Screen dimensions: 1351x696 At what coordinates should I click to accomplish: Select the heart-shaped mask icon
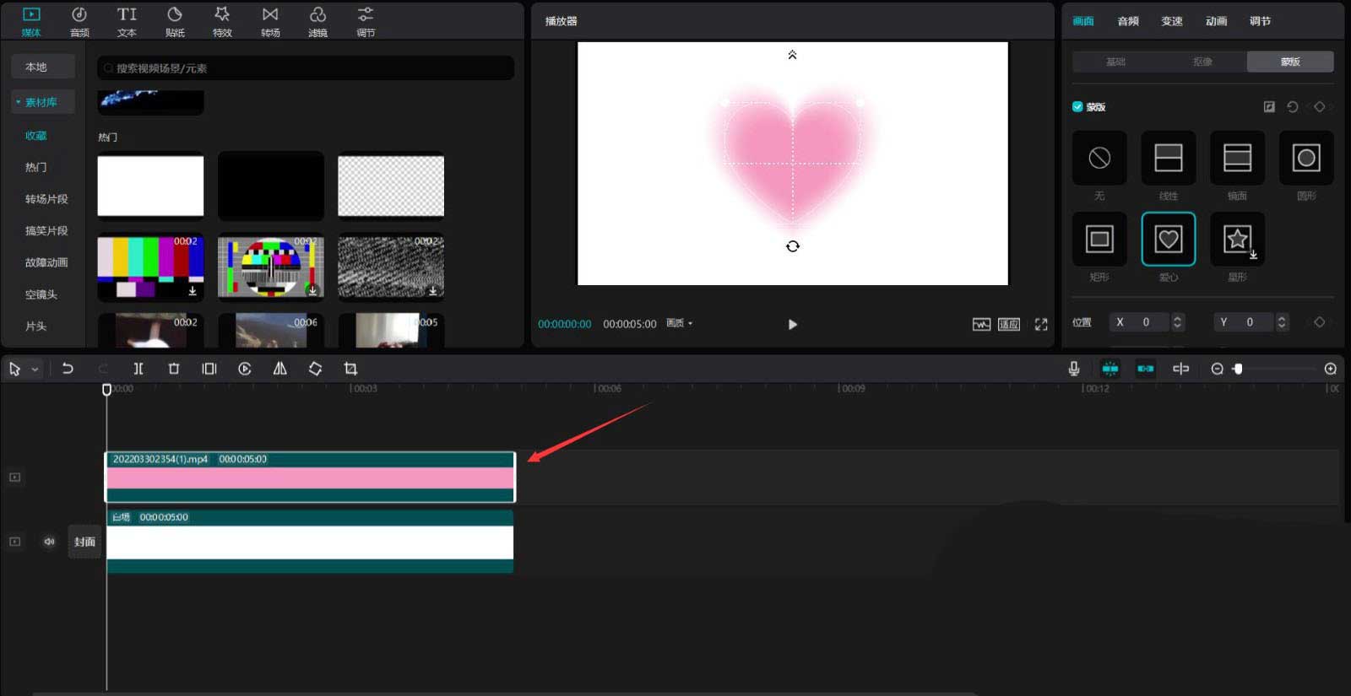[x=1168, y=240]
